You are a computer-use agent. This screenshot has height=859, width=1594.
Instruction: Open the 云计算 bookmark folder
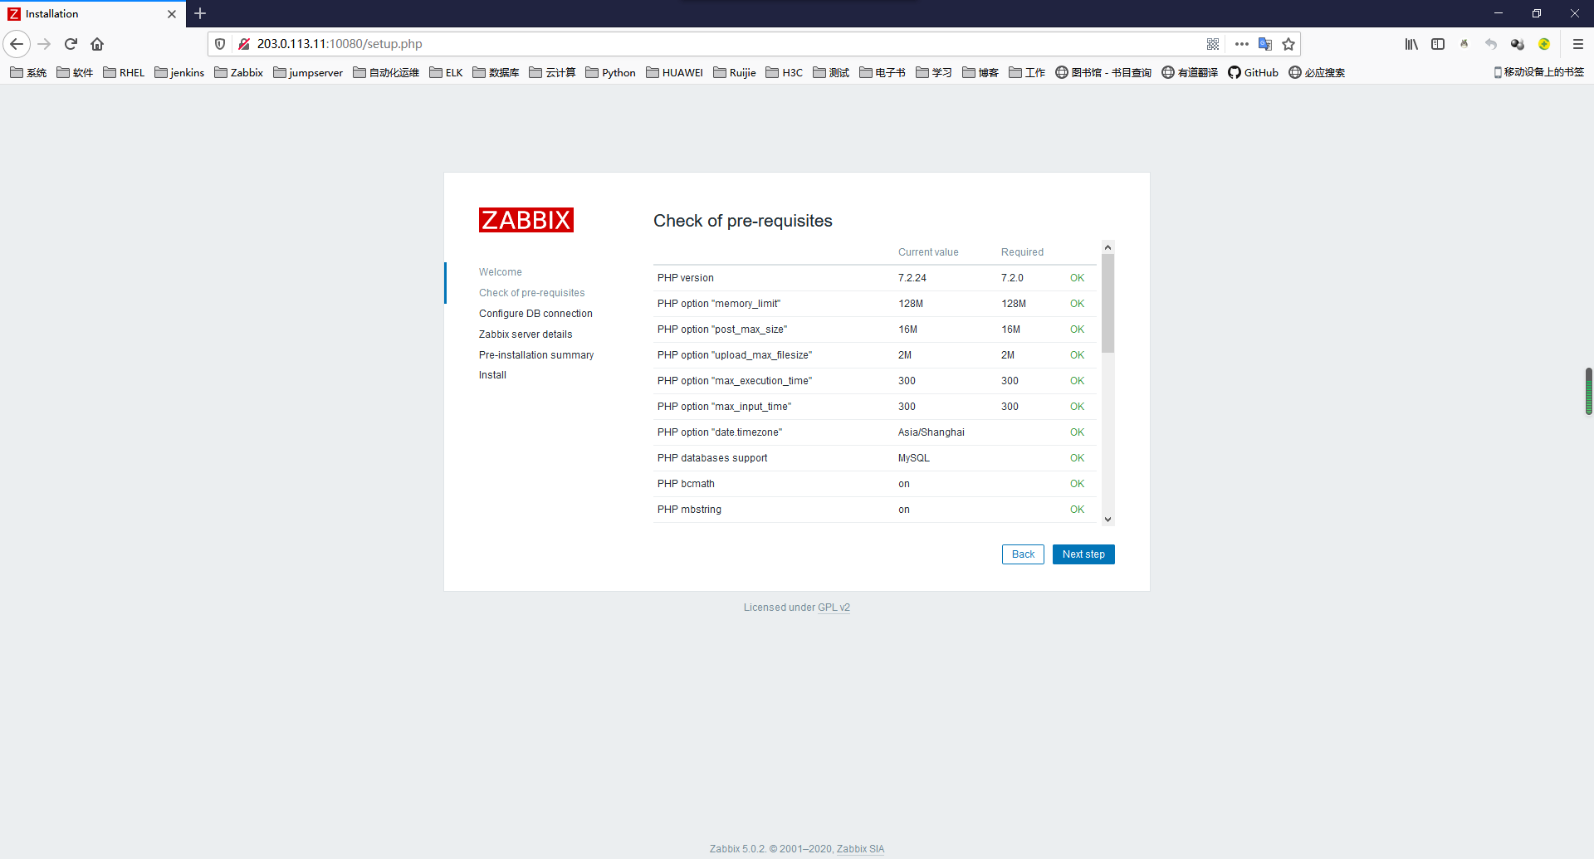click(552, 73)
